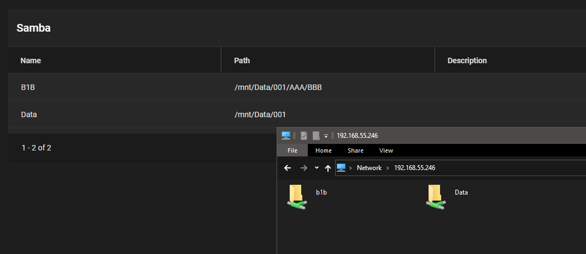Click the /mnt/Data/001 path cell
The width and height of the screenshot is (586, 254).
pyautogui.click(x=260, y=114)
